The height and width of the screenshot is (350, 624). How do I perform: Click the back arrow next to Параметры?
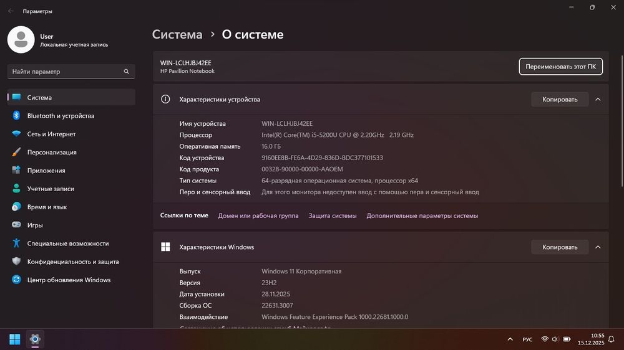[11, 11]
